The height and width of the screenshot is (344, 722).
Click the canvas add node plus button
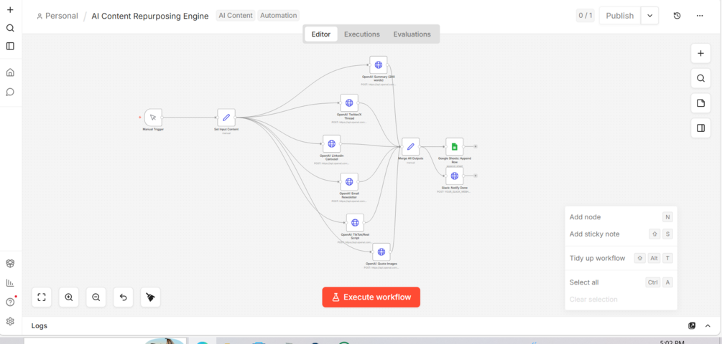click(x=701, y=53)
